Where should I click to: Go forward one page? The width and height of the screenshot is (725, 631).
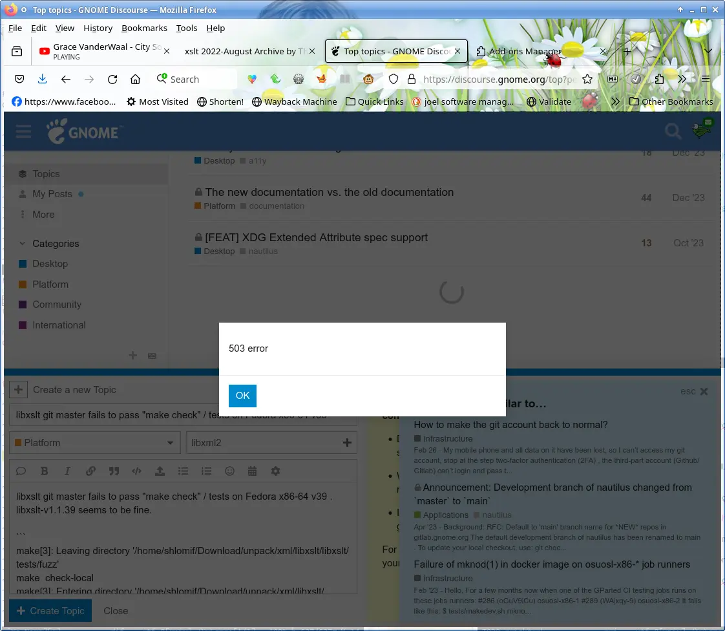(89, 79)
